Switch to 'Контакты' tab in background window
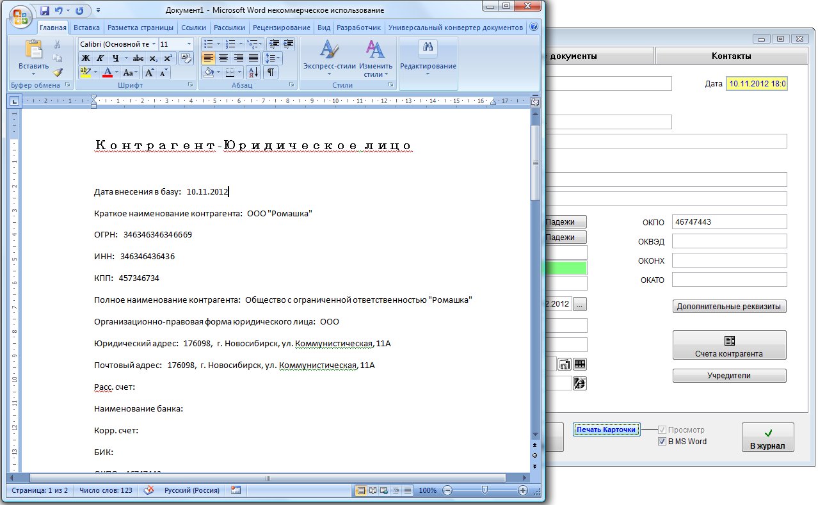 tap(732, 56)
